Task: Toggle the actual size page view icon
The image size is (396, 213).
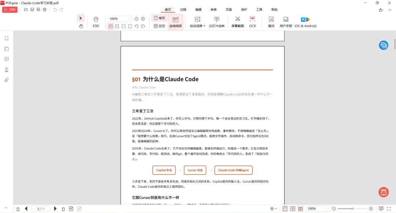Action: (111, 26)
